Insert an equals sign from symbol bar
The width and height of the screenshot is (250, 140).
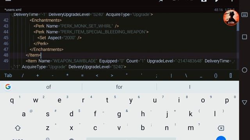[82, 75]
